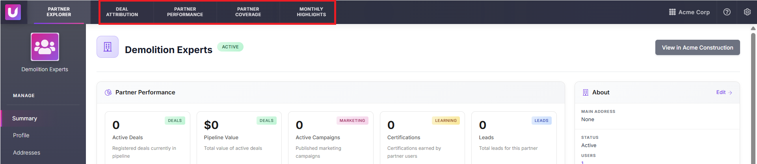The height and width of the screenshot is (164, 757).
Task: Click the LEADS tag badge
Action: coord(541,121)
